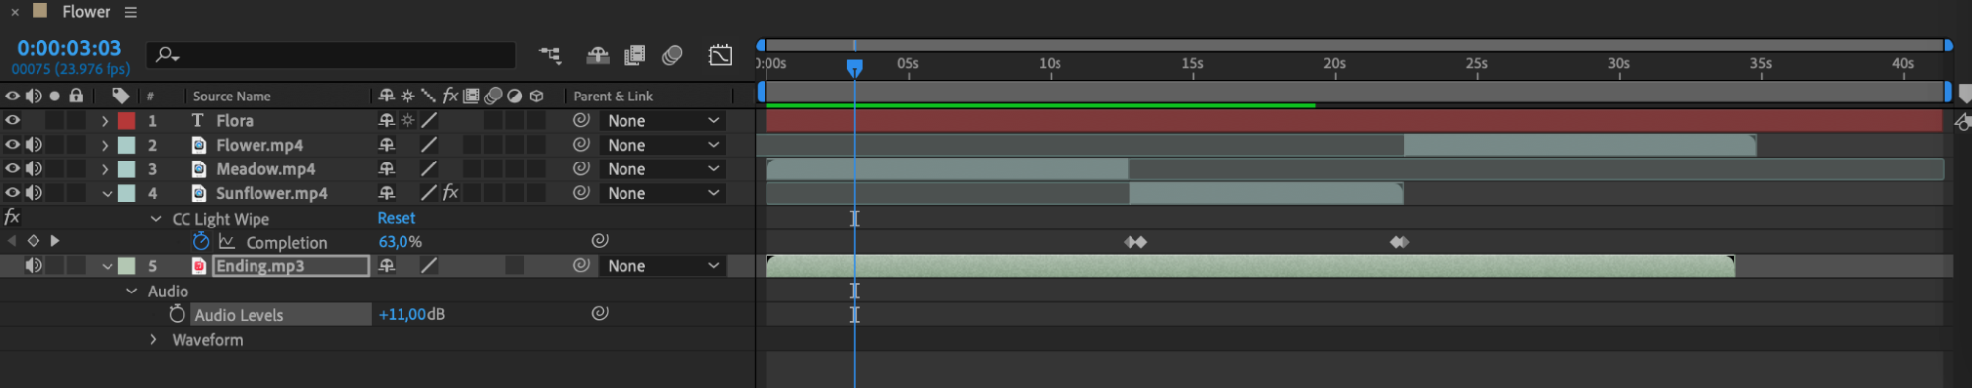Open Parent dropdown for the Flora layer

click(x=663, y=121)
